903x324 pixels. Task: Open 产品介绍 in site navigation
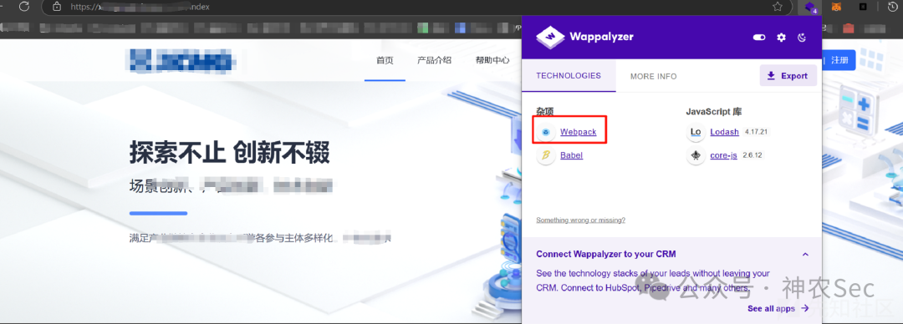point(434,60)
